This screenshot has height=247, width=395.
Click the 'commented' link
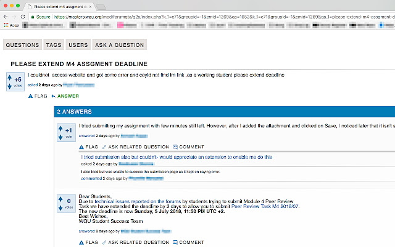(91, 178)
